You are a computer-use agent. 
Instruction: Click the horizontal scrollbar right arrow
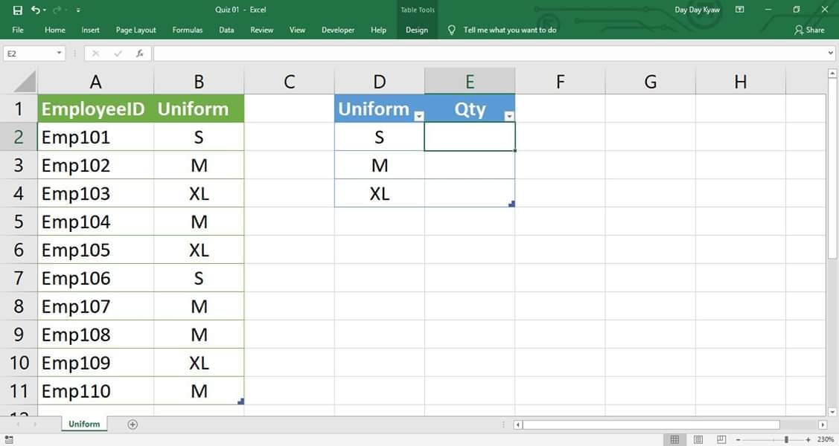[x=823, y=424]
